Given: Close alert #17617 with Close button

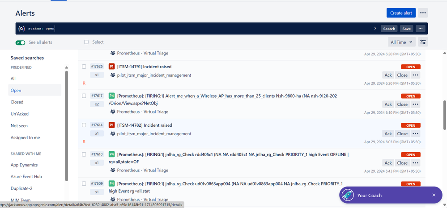Looking at the screenshot, I should pyautogui.click(x=402, y=104).
